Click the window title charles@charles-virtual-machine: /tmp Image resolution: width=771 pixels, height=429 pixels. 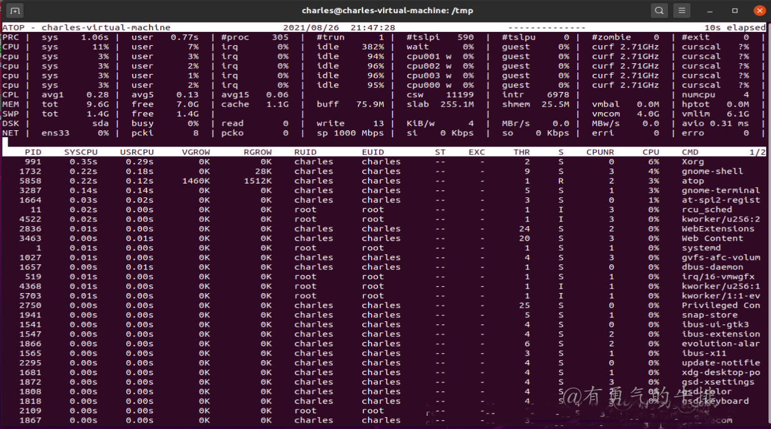click(x=387, y=11)
